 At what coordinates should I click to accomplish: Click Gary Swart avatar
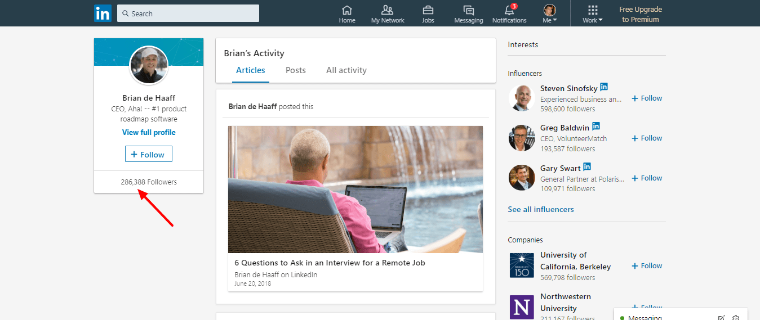pyautogui.click(x=521, y=178)
